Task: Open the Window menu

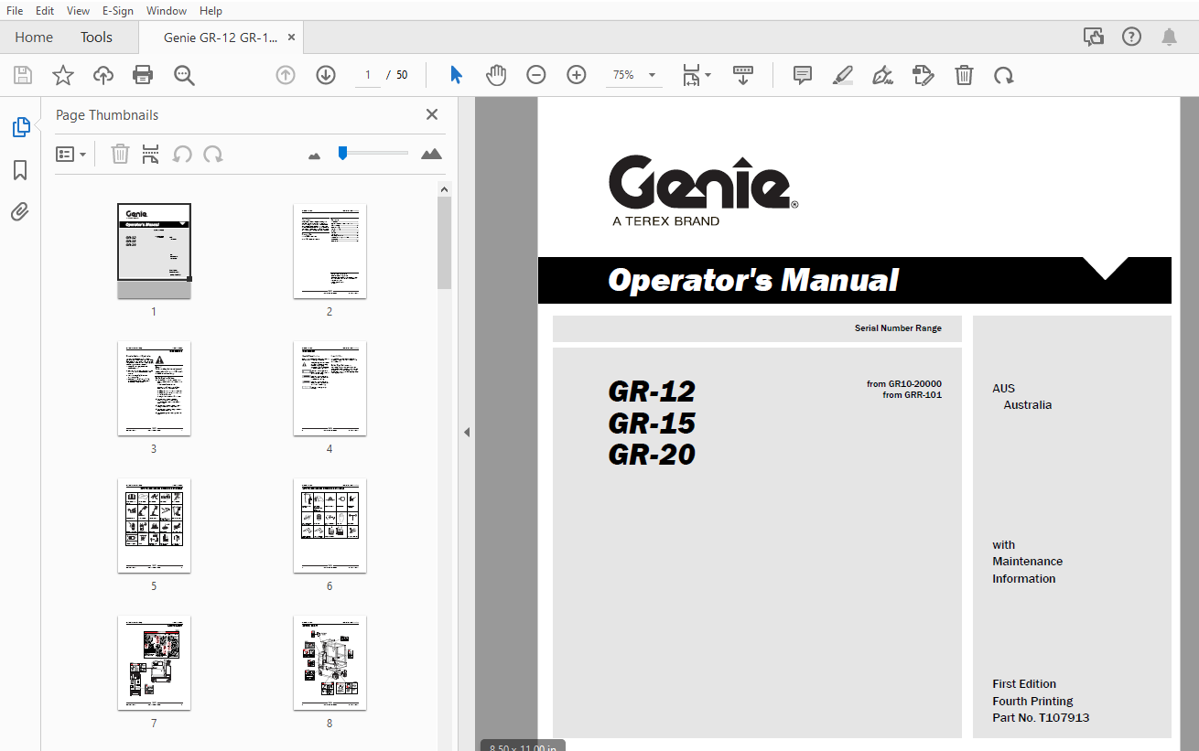Action: (167, 10)
